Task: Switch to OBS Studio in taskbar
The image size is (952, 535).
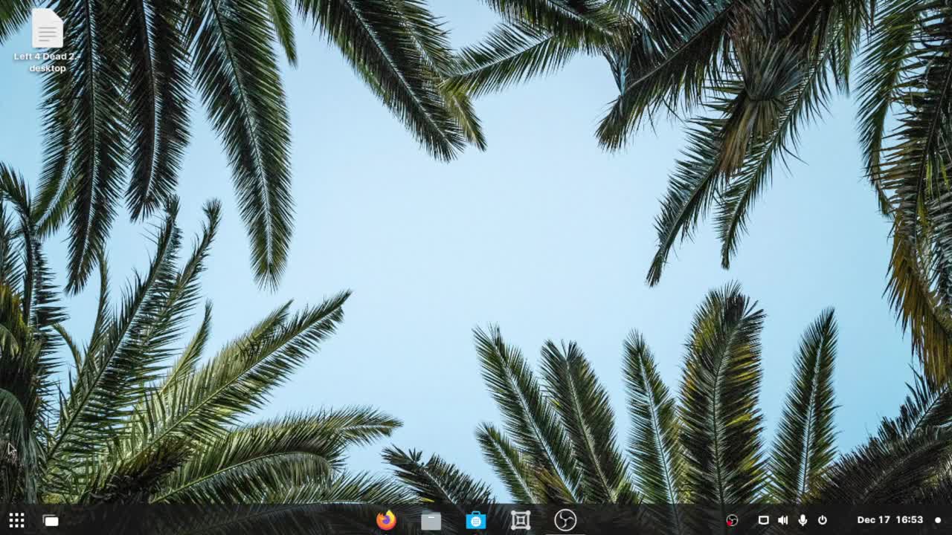Action: tap(565, 520)
